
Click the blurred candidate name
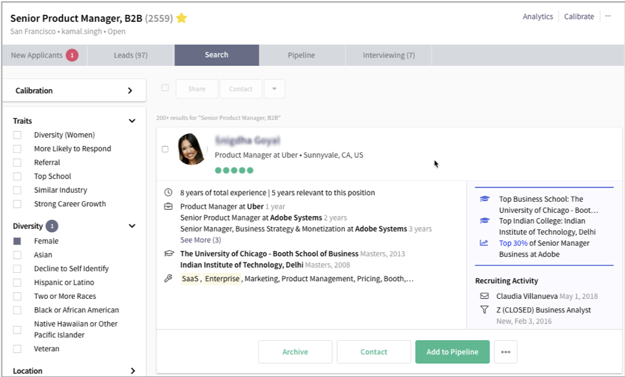click(248, 140)
